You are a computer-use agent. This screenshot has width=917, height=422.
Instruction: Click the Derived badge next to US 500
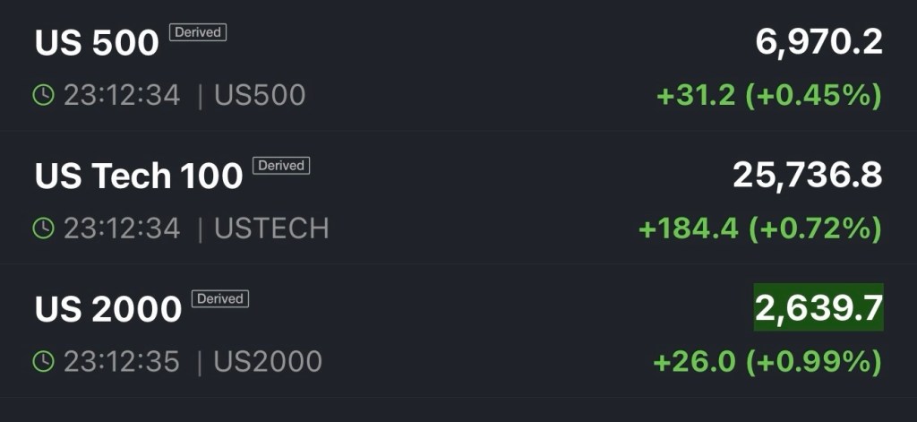tap(198, 32)
